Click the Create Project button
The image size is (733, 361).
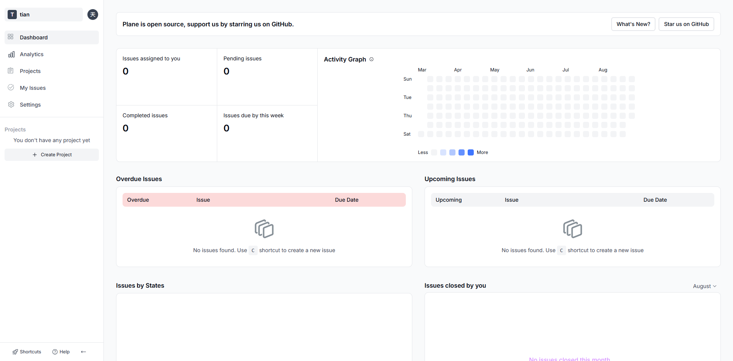[52, 155]
